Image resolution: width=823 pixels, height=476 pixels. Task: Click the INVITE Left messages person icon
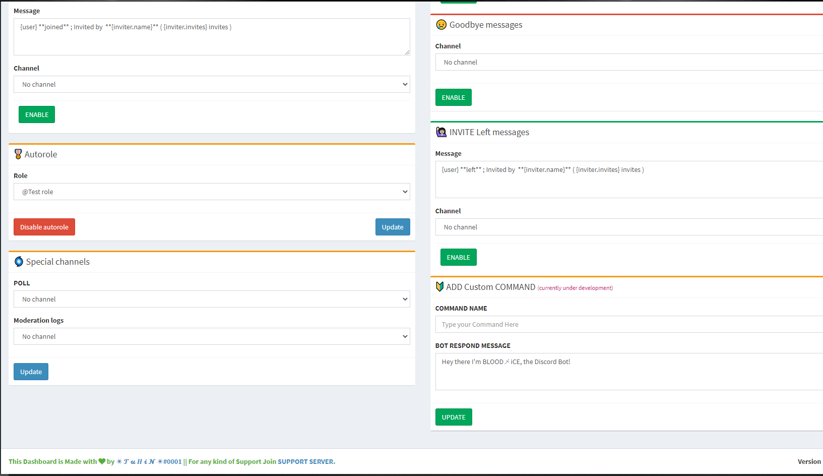pyautogui.click(x=441, y=132)
